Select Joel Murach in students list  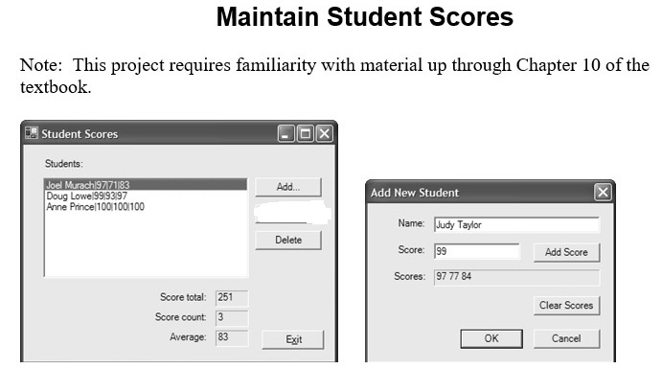(x=146, y=184)
